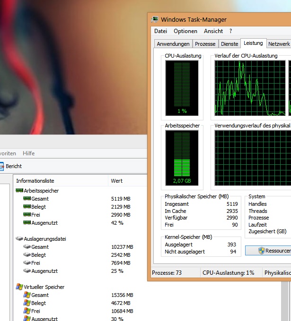Click the Arbeitsspeicher 2,07 GB gauge

(182, 158)
